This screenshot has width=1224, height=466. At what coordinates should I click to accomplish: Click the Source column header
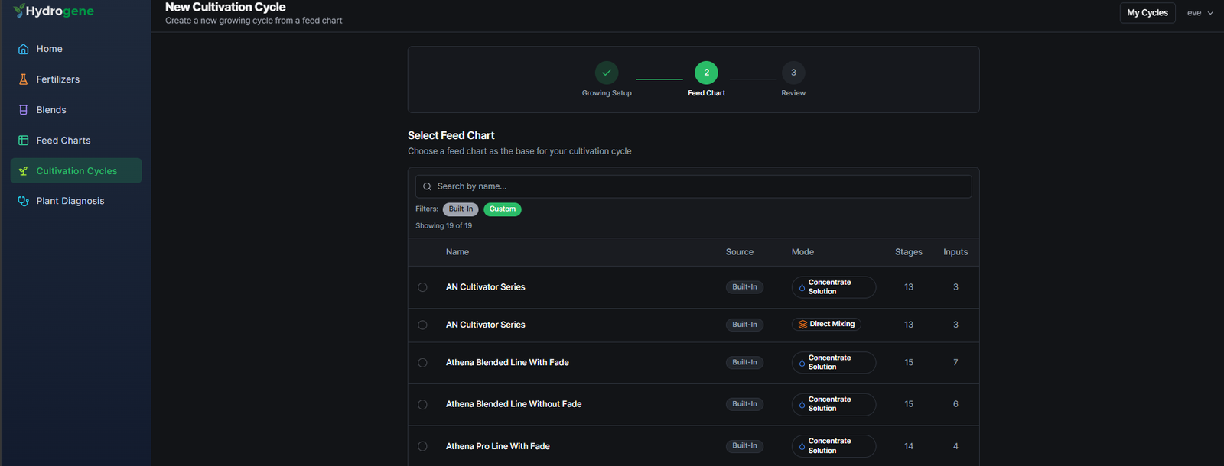click(740, 252)
